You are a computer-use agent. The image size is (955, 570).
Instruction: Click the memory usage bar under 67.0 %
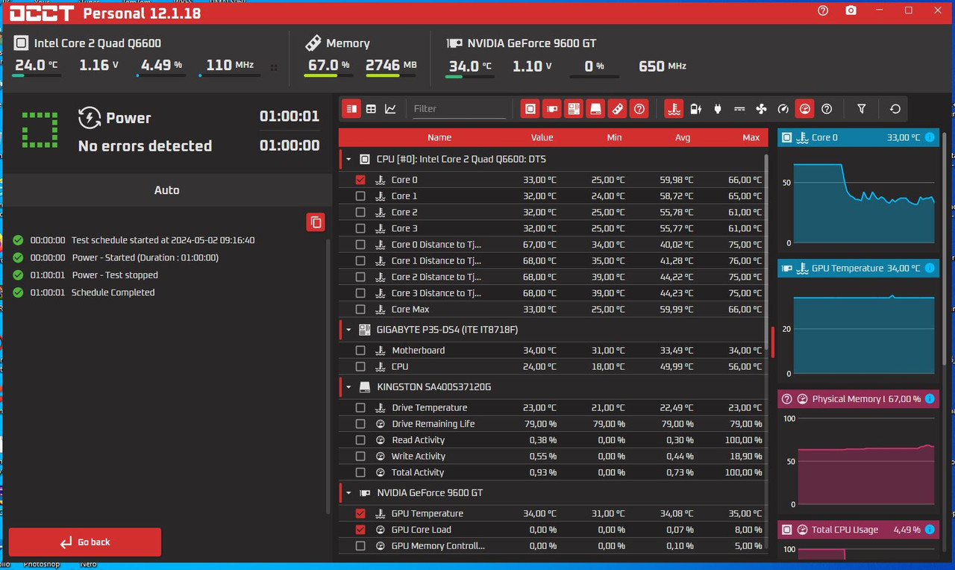click(x=329, y=75)
